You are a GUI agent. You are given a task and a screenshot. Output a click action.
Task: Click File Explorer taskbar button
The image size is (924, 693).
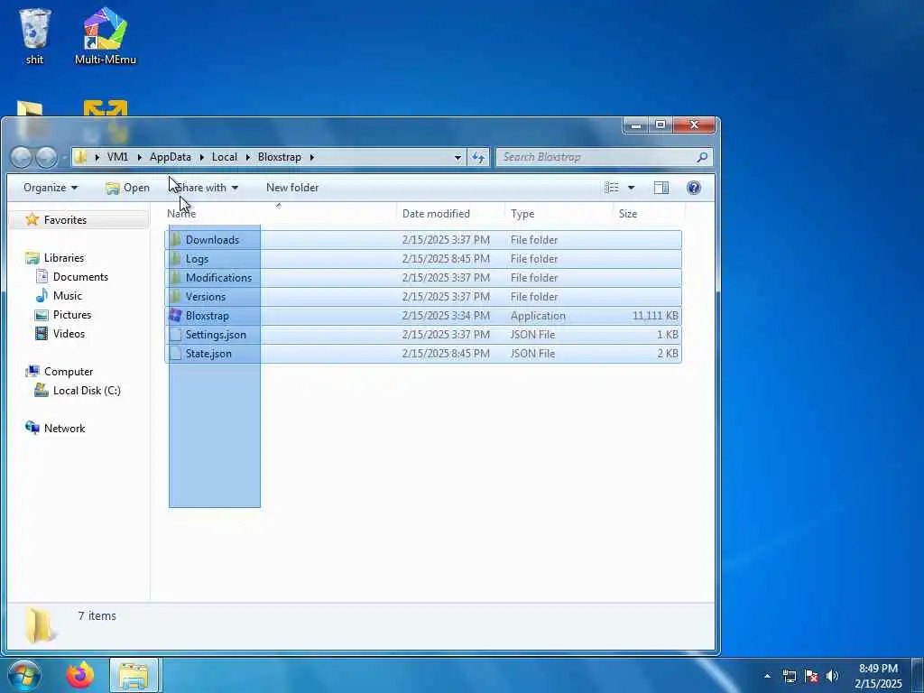(134, 675)
